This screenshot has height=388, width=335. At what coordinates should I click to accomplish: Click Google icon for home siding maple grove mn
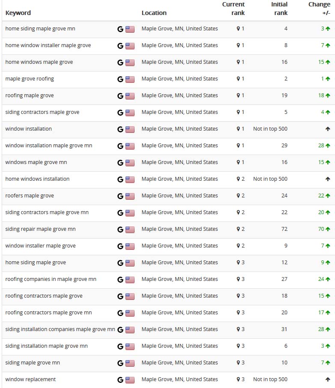tap(120, 29)
